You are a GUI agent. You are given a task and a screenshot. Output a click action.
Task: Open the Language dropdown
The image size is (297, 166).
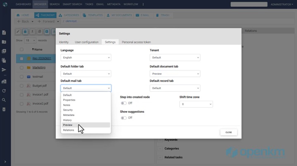pos(86,57)
